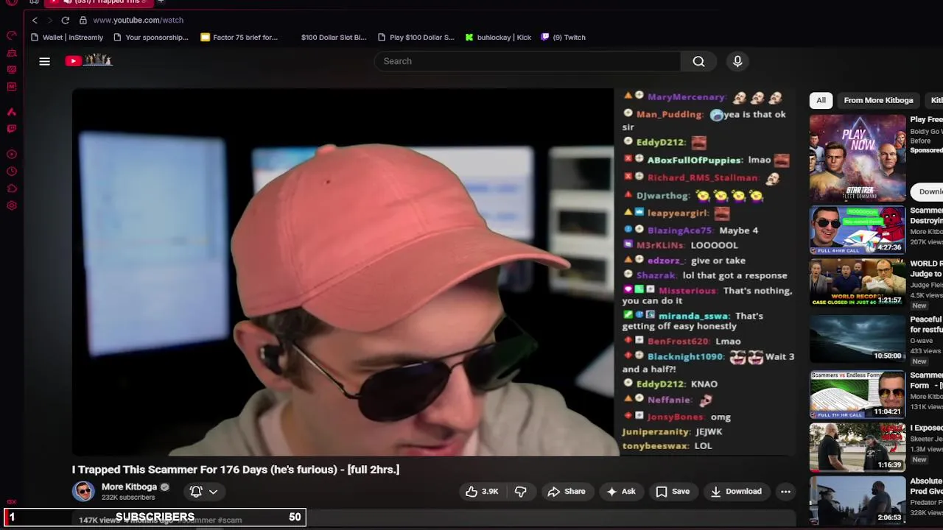943x530 pixels.
Task: Switch to the active YouTube browser tab
Action: pyautogui.click(x=99, y=2)
